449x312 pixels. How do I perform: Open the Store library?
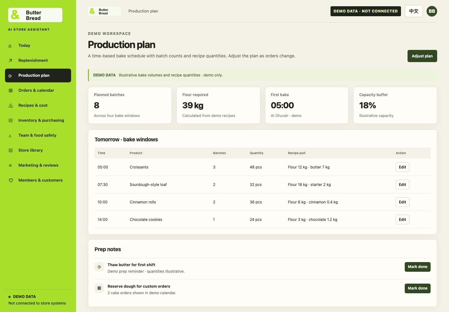[38, 150]
